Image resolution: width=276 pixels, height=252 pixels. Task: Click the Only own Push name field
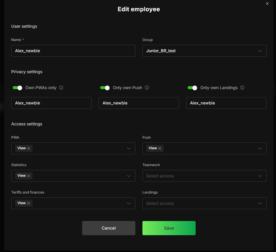[x=139, y=103]
